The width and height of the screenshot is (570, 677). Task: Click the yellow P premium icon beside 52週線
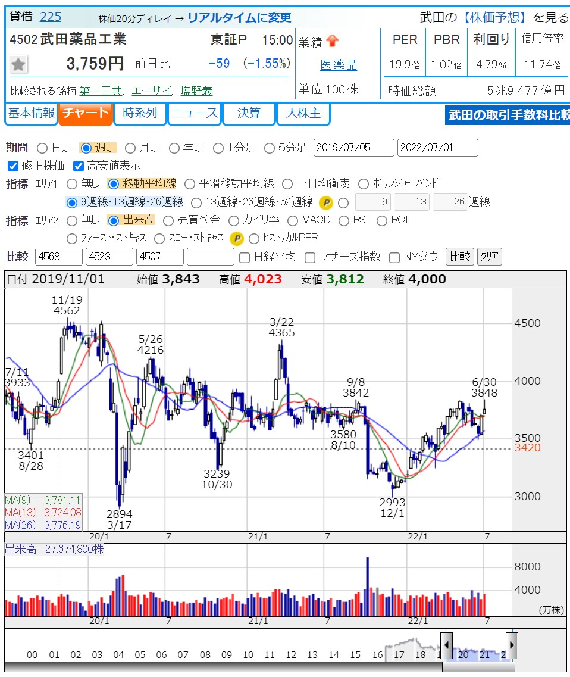[x=325, y=202]
